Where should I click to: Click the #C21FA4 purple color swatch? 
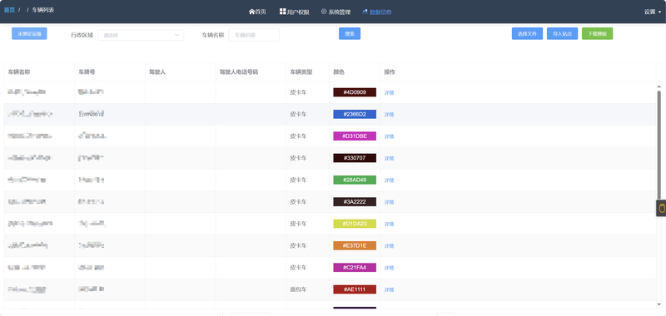coord(355,268)
